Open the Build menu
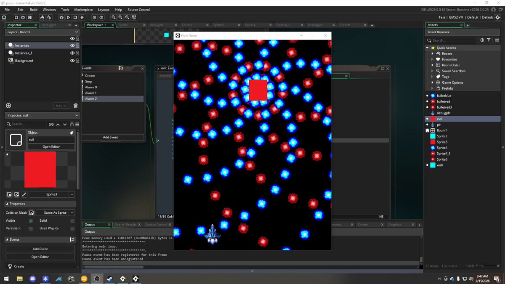Viewport: 505px width, 284px height. 34,10
